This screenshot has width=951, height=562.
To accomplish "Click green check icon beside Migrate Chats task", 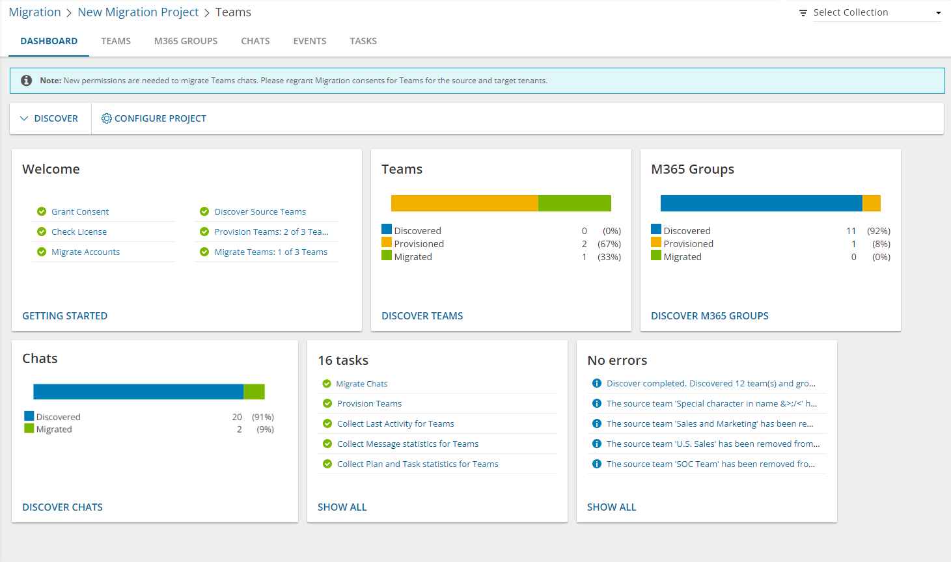I will click(327, 384).
